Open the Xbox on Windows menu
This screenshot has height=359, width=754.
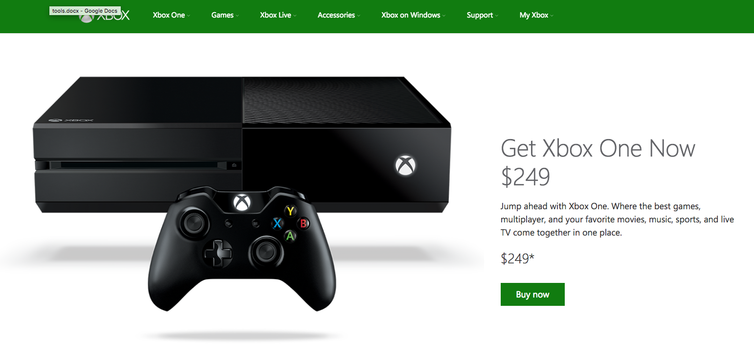click(414, 15)
